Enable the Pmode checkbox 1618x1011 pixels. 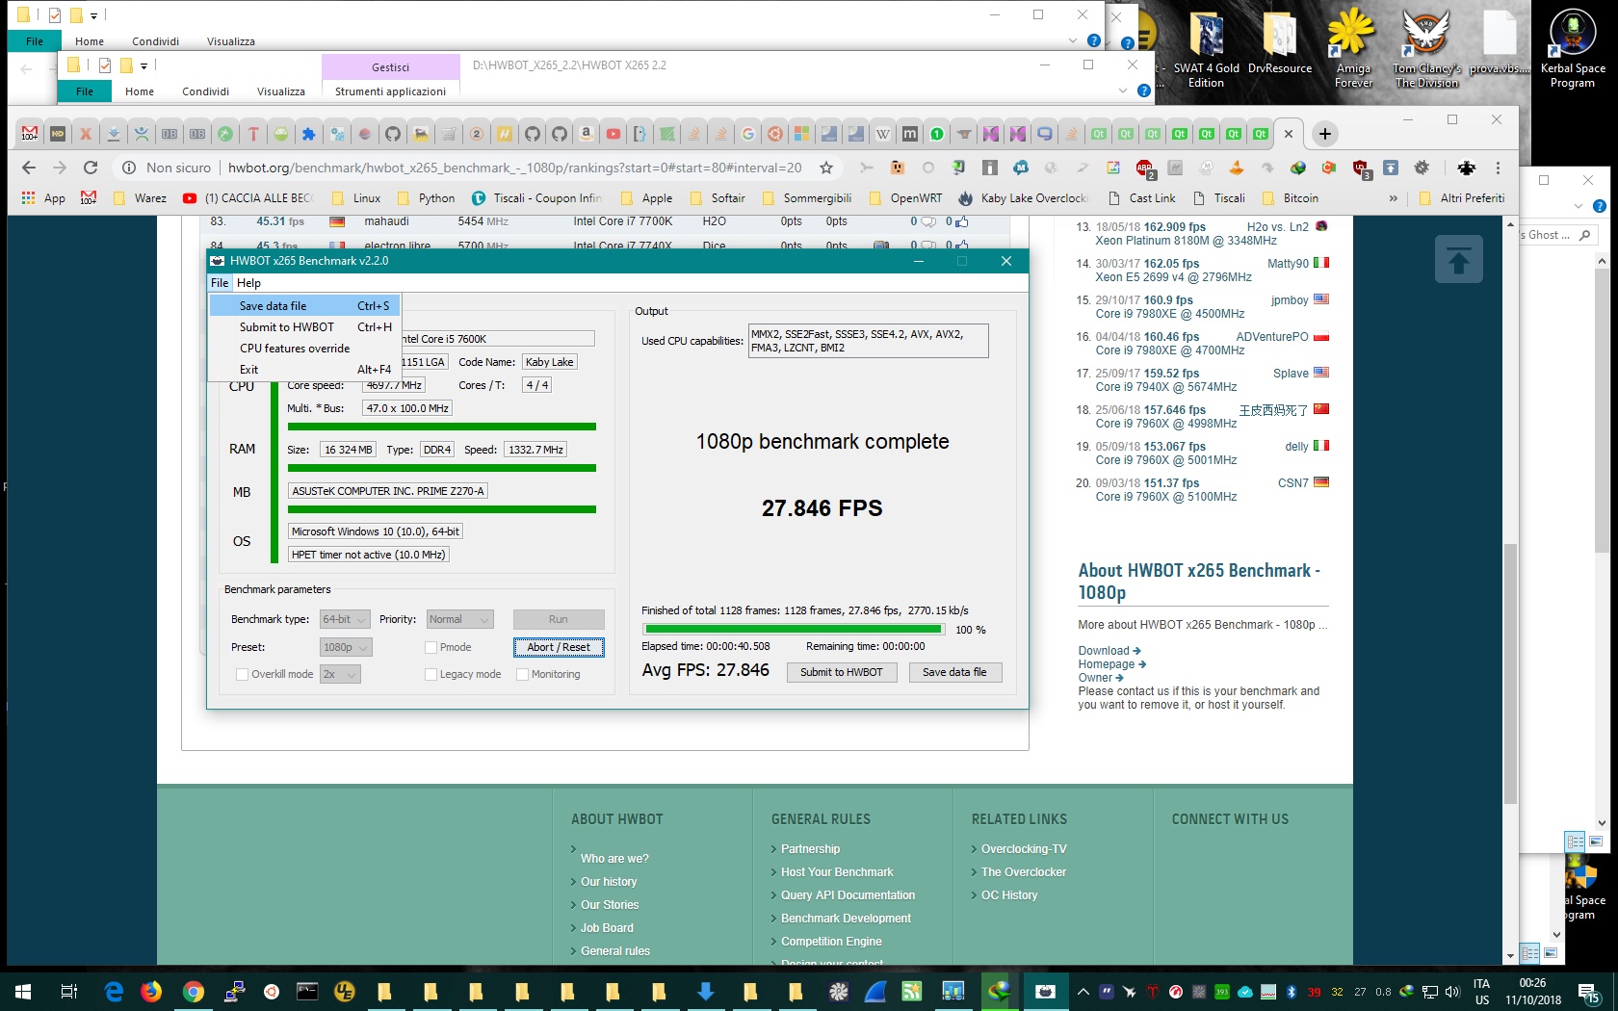pyautogui.click(x=431, y=647)
